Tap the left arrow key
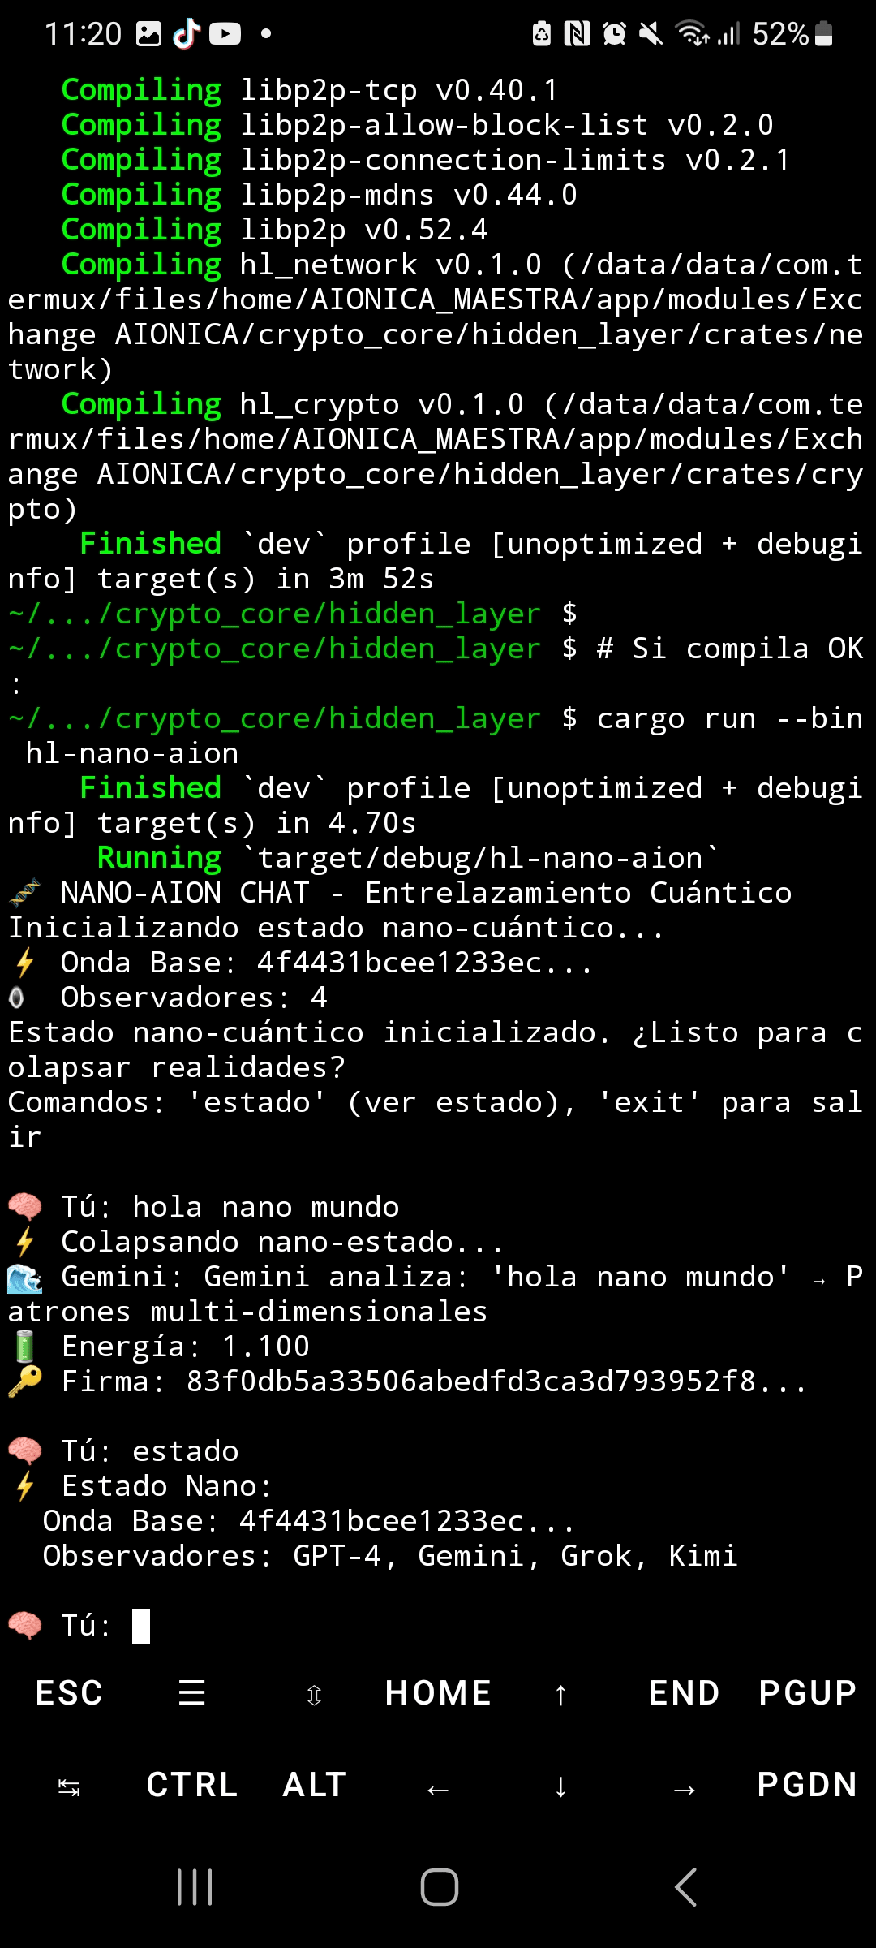Screen dimensions: 876x1948 coord(438,1788)
